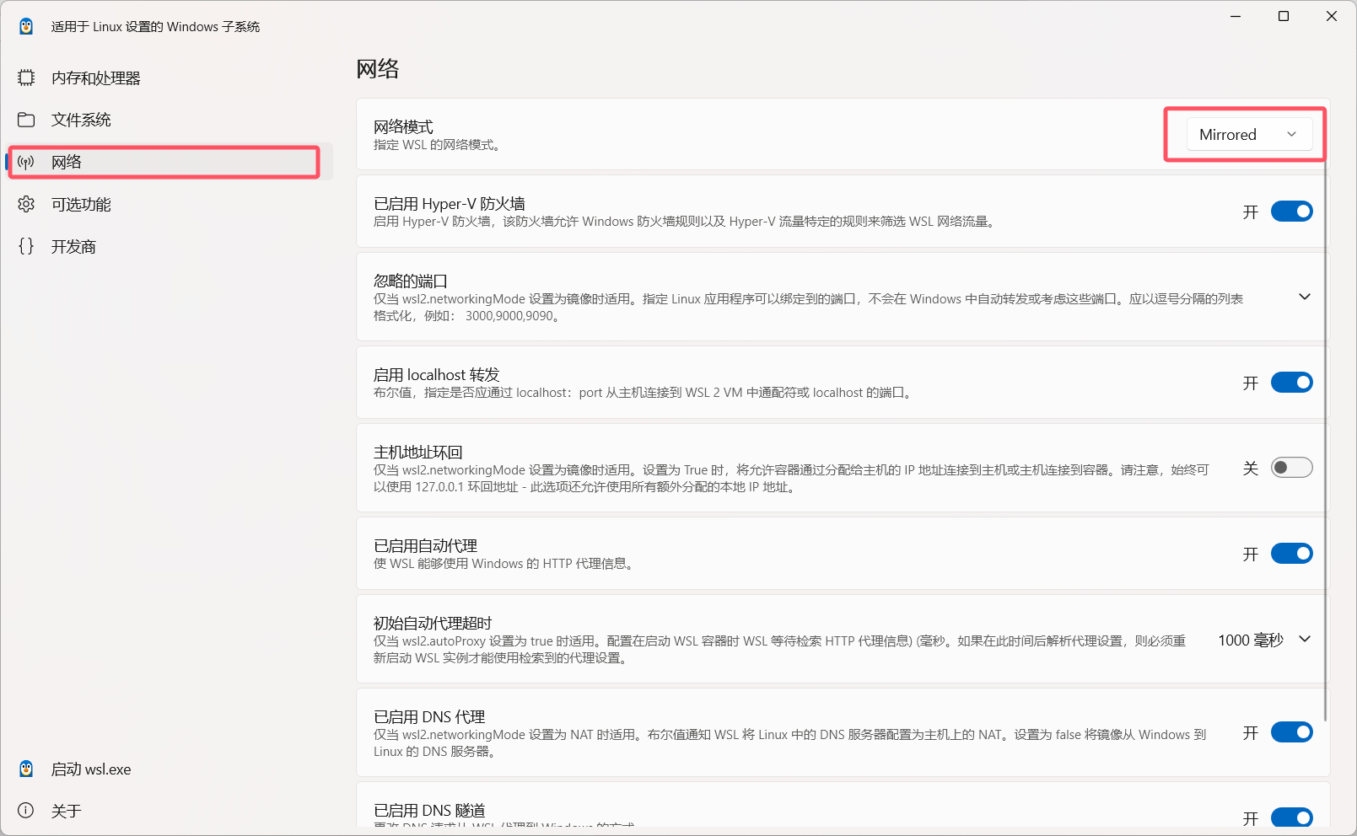Screen dimensions: 1357x836
Task: Close the WSL settings window
Action: click(1332, 16)
